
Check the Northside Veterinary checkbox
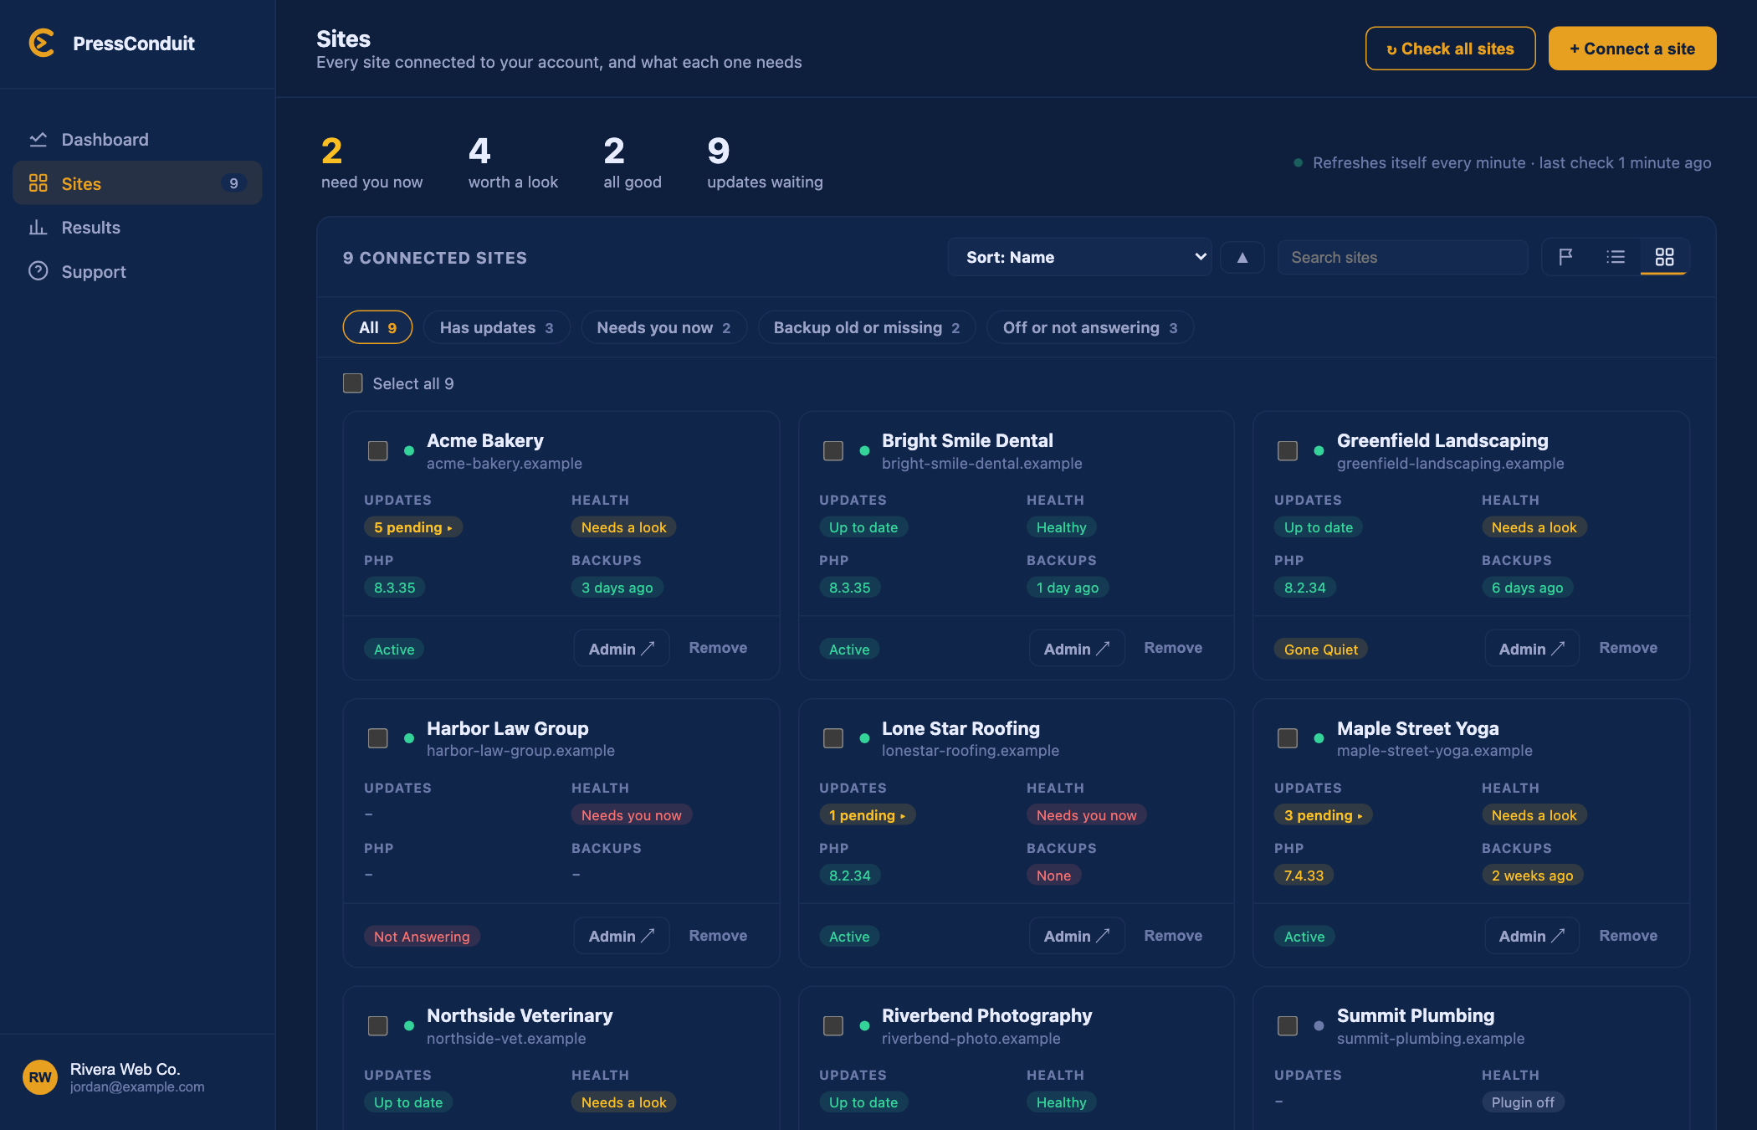point(378,1026)
